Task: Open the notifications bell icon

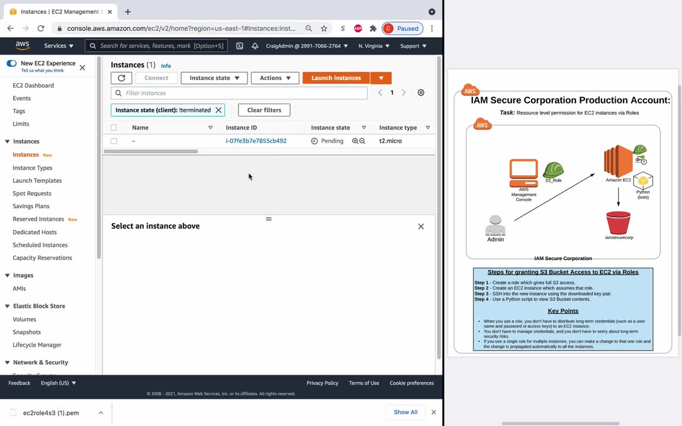Action: point(255,46)
